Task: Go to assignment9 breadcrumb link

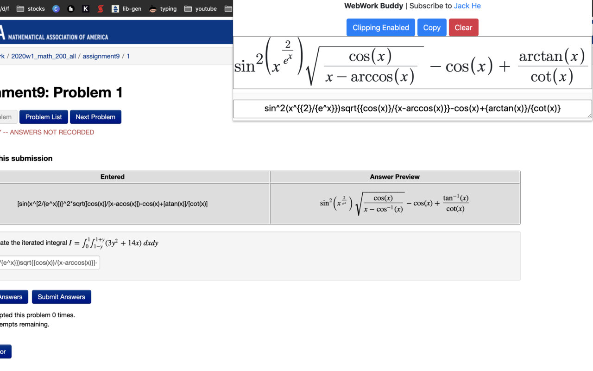Action: coord(101,56)
